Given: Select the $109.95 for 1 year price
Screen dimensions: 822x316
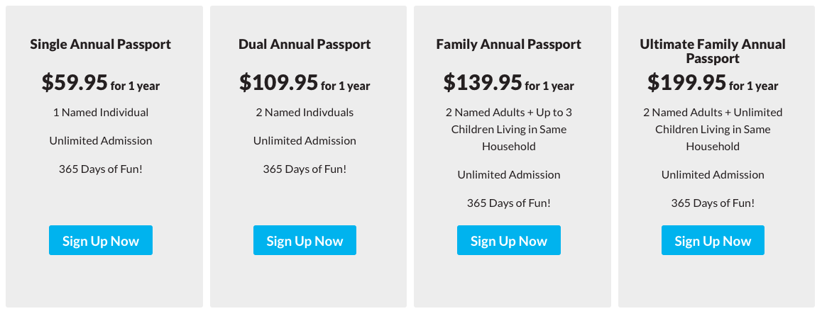Looking at the screenshot, I should pyautogui.click(x=305, y=83).
